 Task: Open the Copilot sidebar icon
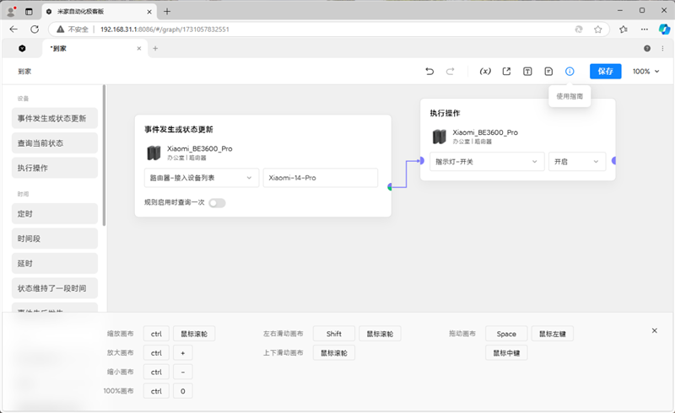[664, 29]
